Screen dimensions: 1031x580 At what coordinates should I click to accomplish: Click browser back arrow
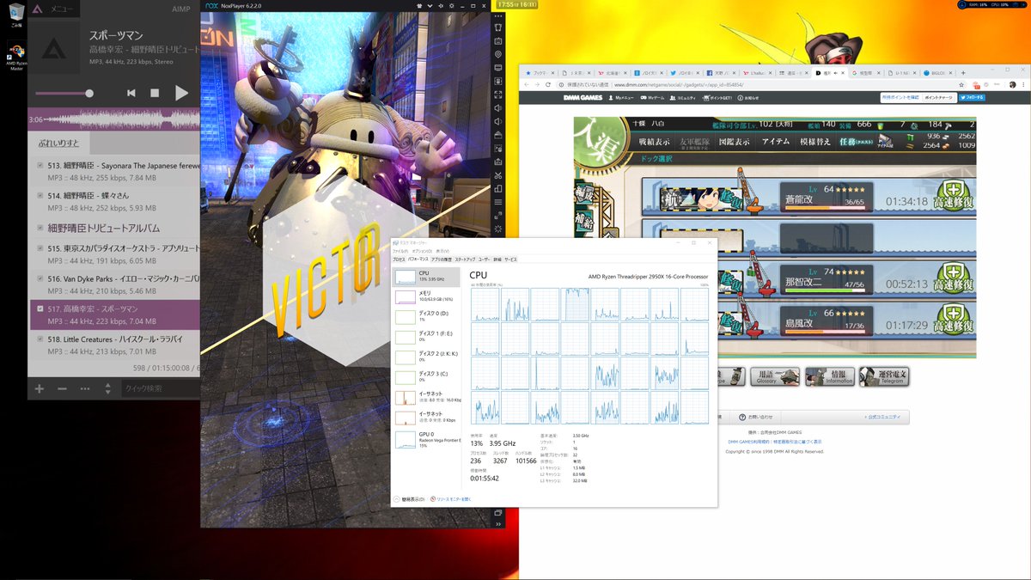528,85
